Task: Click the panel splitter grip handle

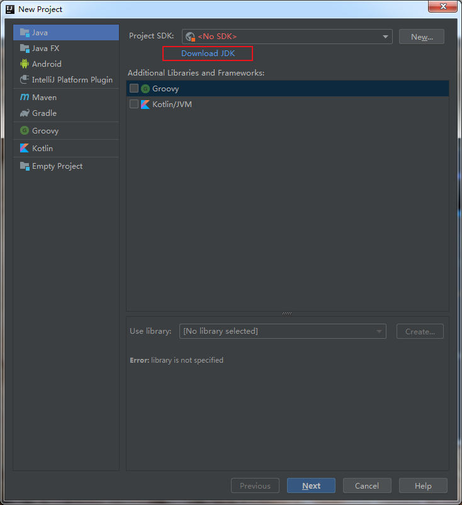Action: pyautogui.click(x=287, y=313)
